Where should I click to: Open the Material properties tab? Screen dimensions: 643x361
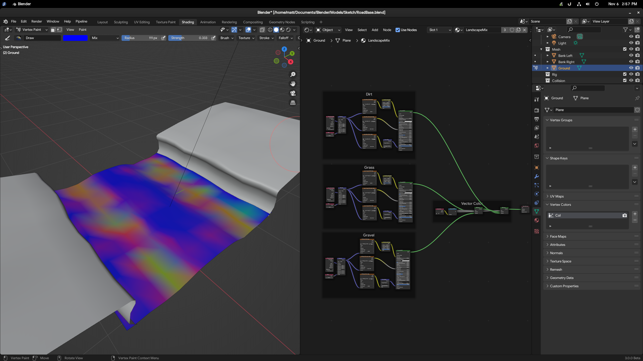click(537, 220)
